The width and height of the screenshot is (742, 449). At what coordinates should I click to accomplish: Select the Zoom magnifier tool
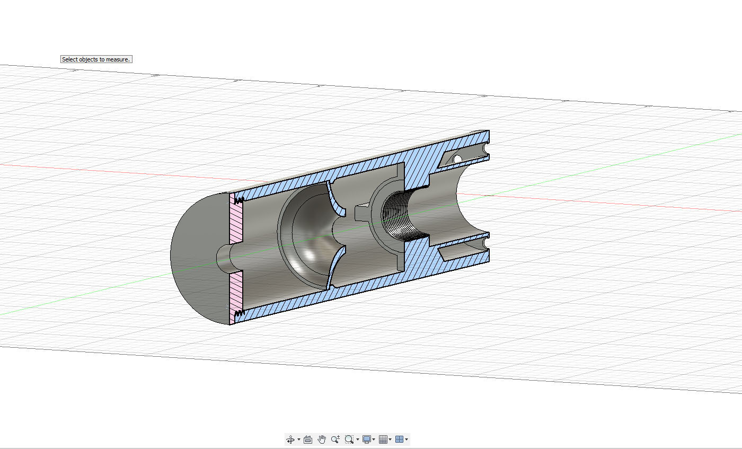(x=335, y=439)
